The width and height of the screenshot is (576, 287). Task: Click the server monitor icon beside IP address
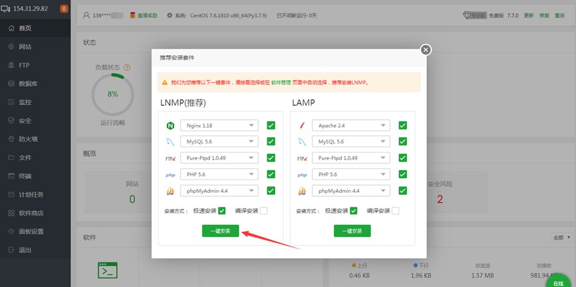(x=6, y=9)
